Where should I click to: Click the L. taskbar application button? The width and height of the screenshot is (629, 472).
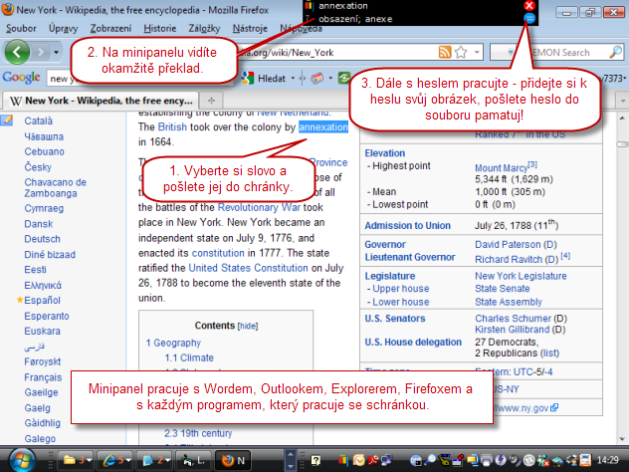coord(194,460)
